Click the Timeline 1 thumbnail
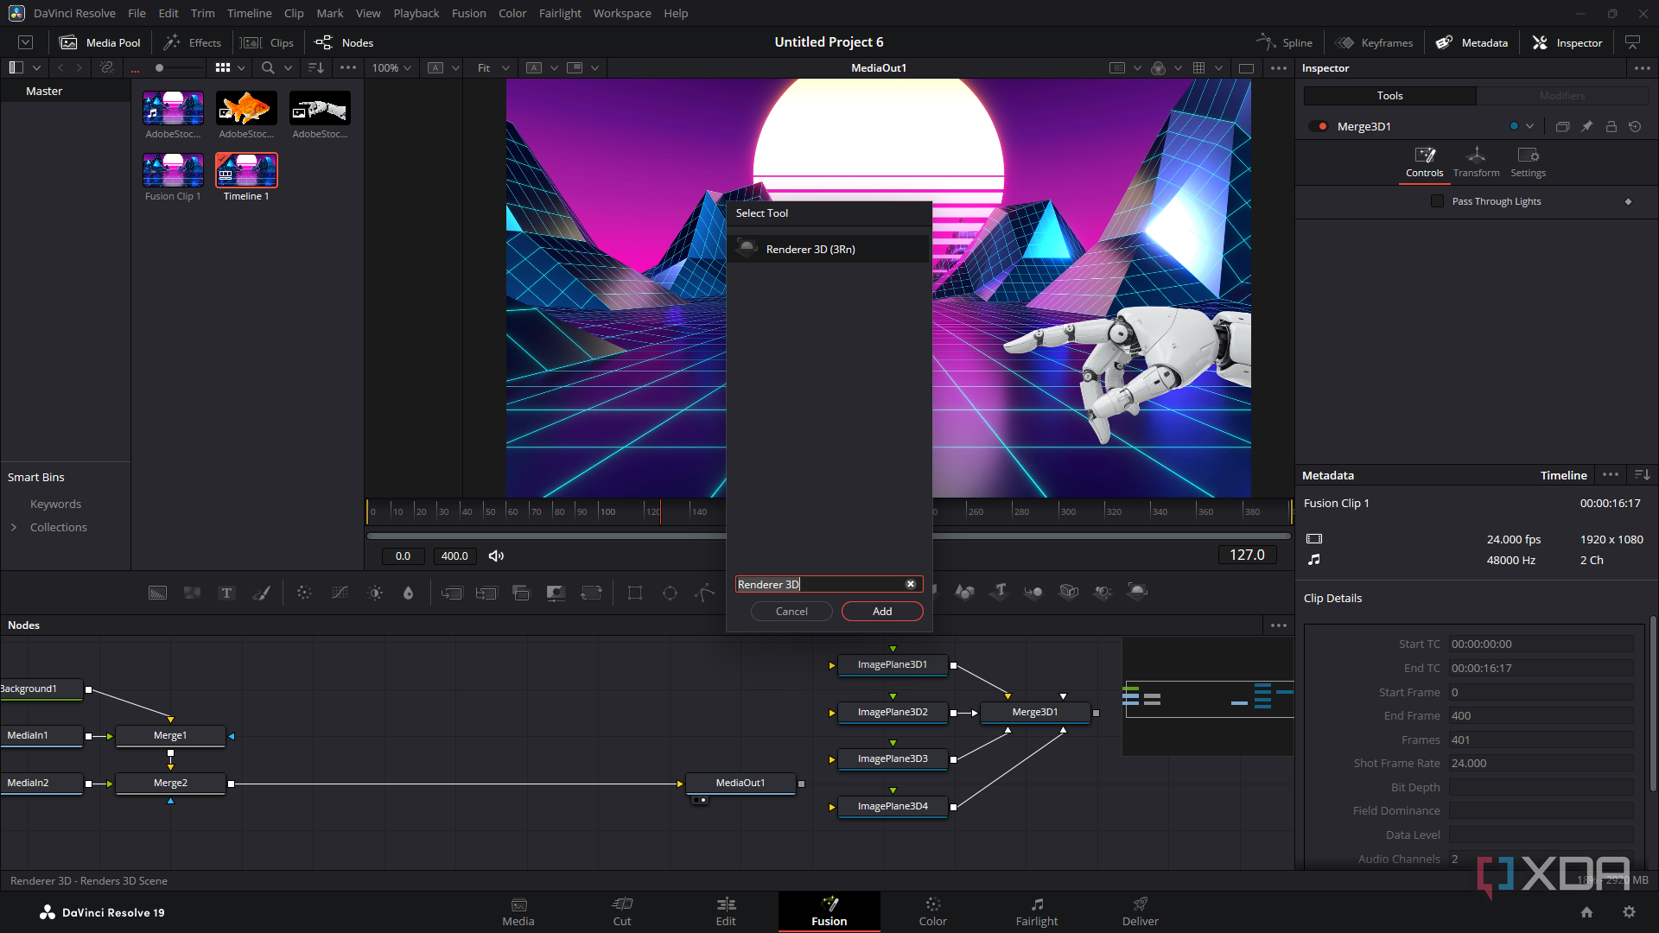 [x=246, y=170]
